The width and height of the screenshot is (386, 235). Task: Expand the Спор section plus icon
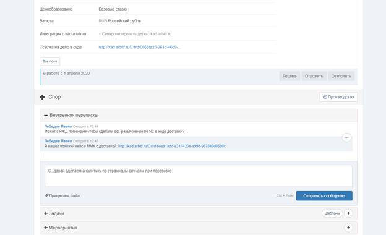(x=42, y=97)
